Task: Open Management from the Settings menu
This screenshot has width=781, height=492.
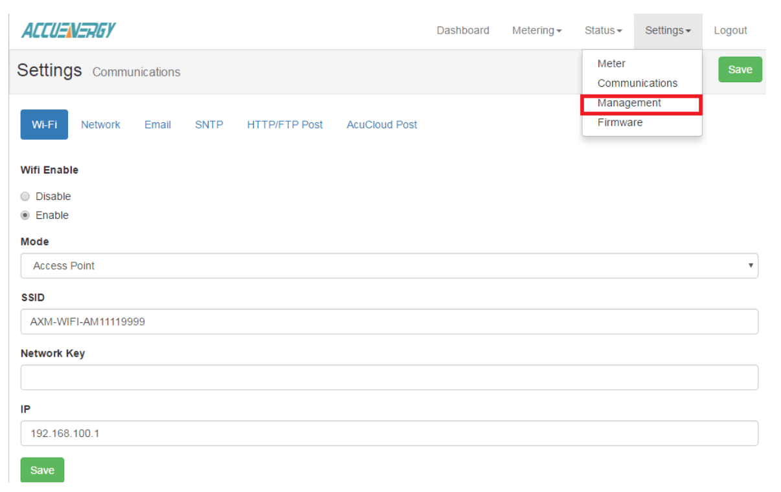Action: [629, 103]
